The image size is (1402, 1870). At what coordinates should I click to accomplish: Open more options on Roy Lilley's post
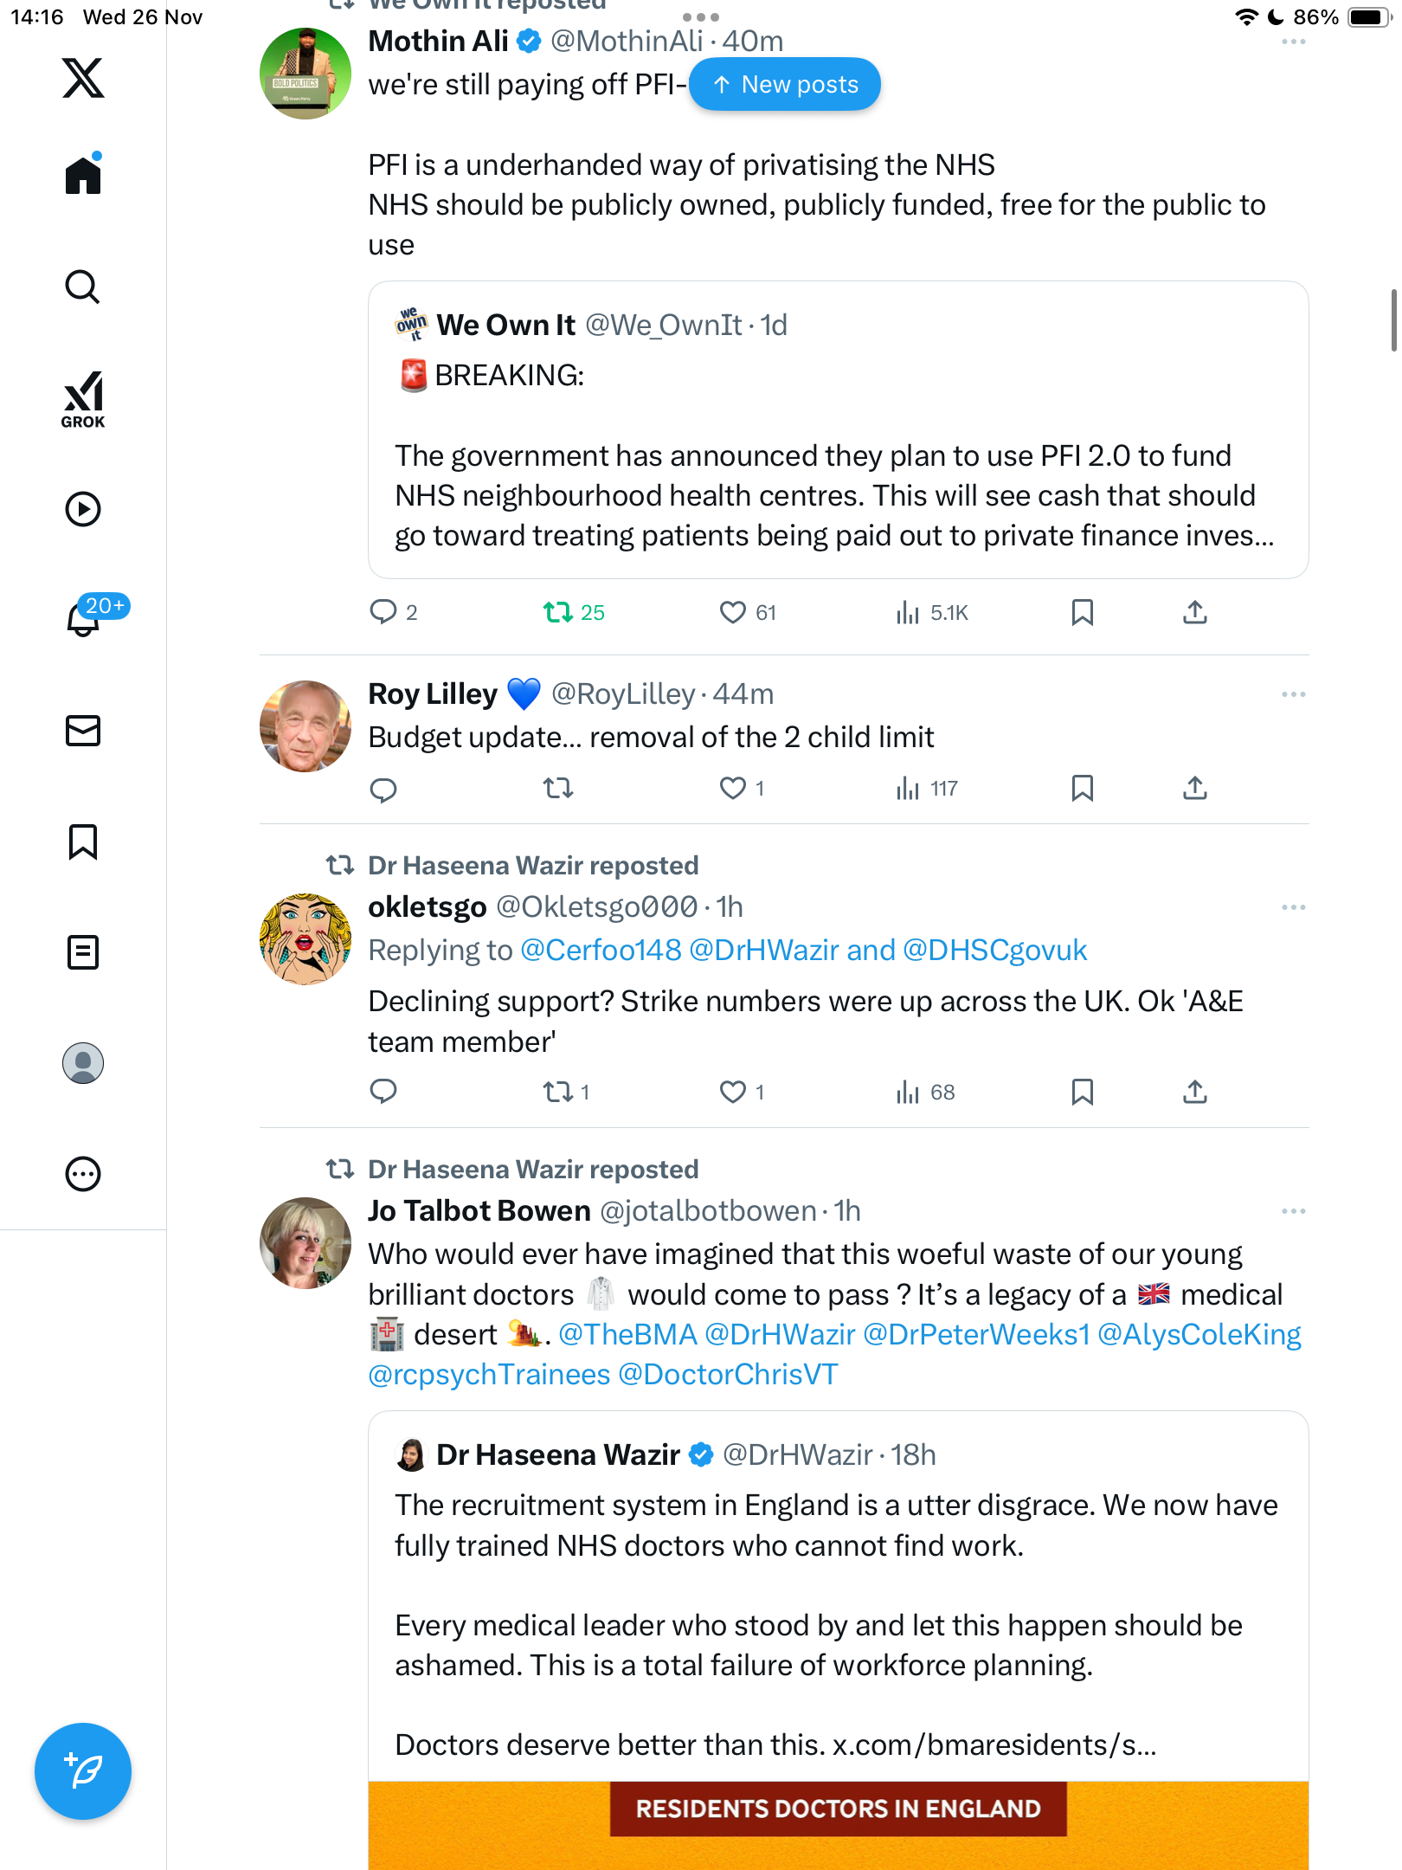[x=1293, y=694]
